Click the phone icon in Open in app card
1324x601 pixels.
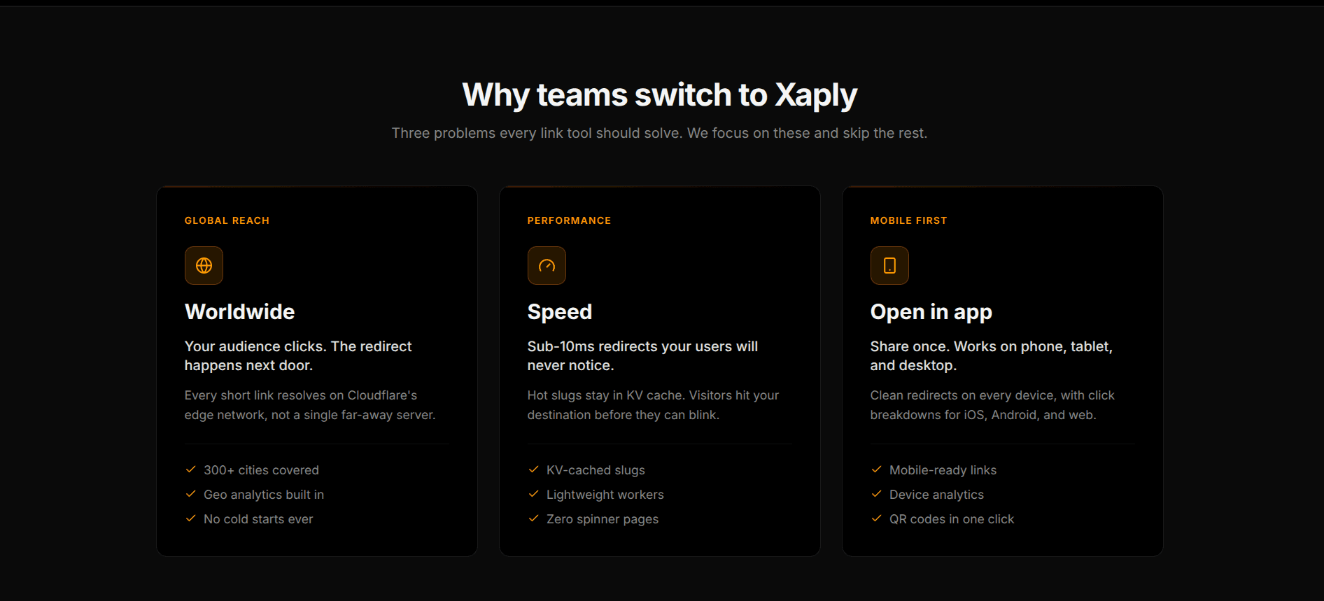click(x=889, y=266)
